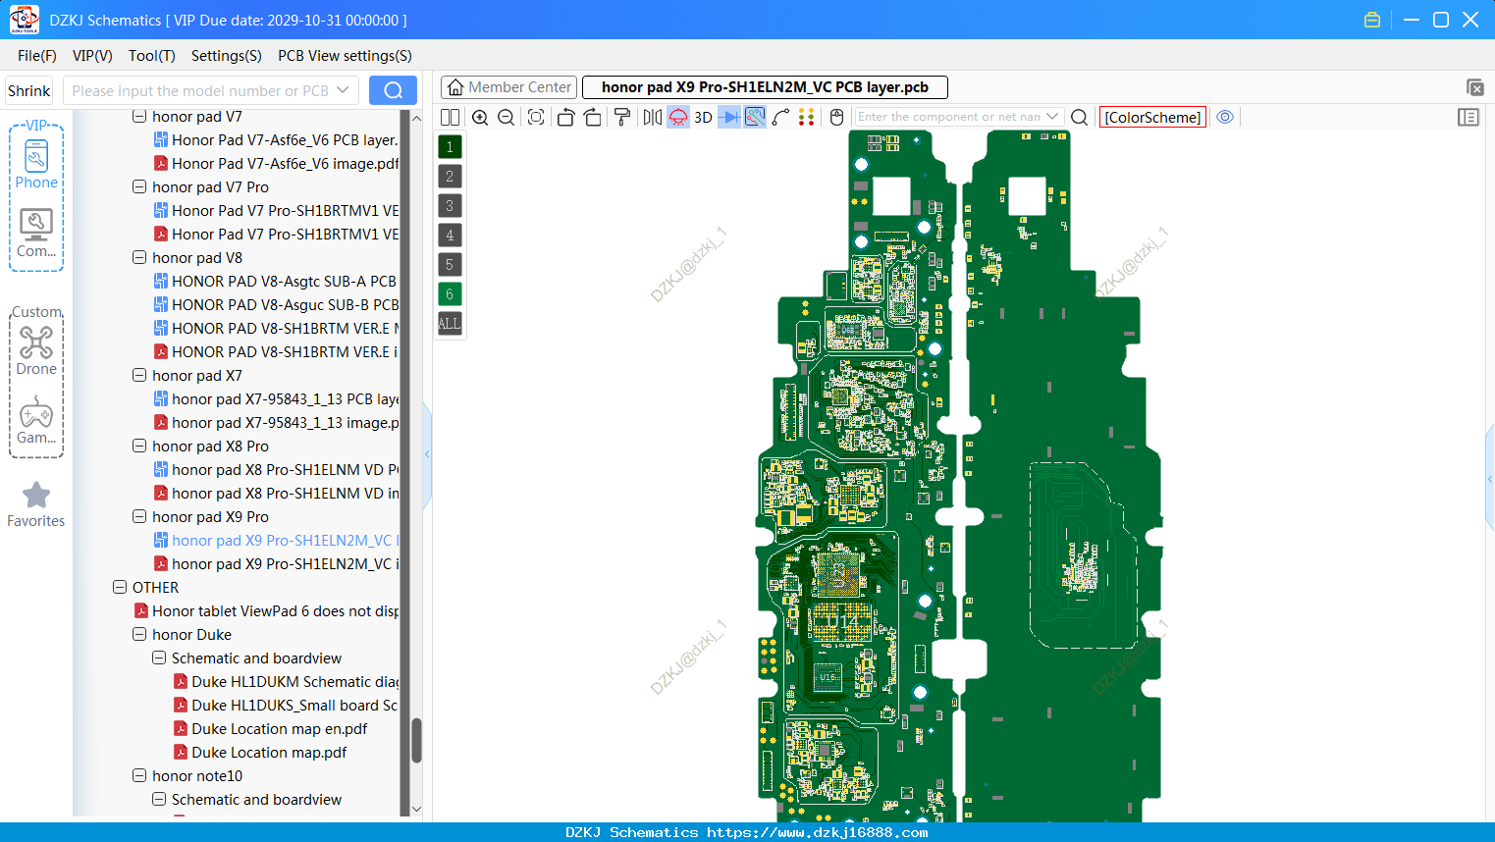Screen dimensions: 1495x842
Task: Rotate the board clockwise
Action: pyautogui.click(x=593, y=117)
